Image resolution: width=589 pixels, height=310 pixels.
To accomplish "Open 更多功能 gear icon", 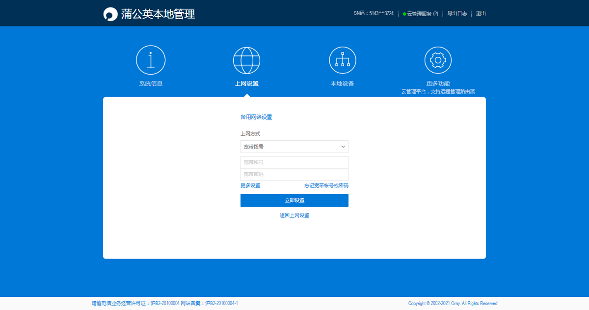I will 438,60.
